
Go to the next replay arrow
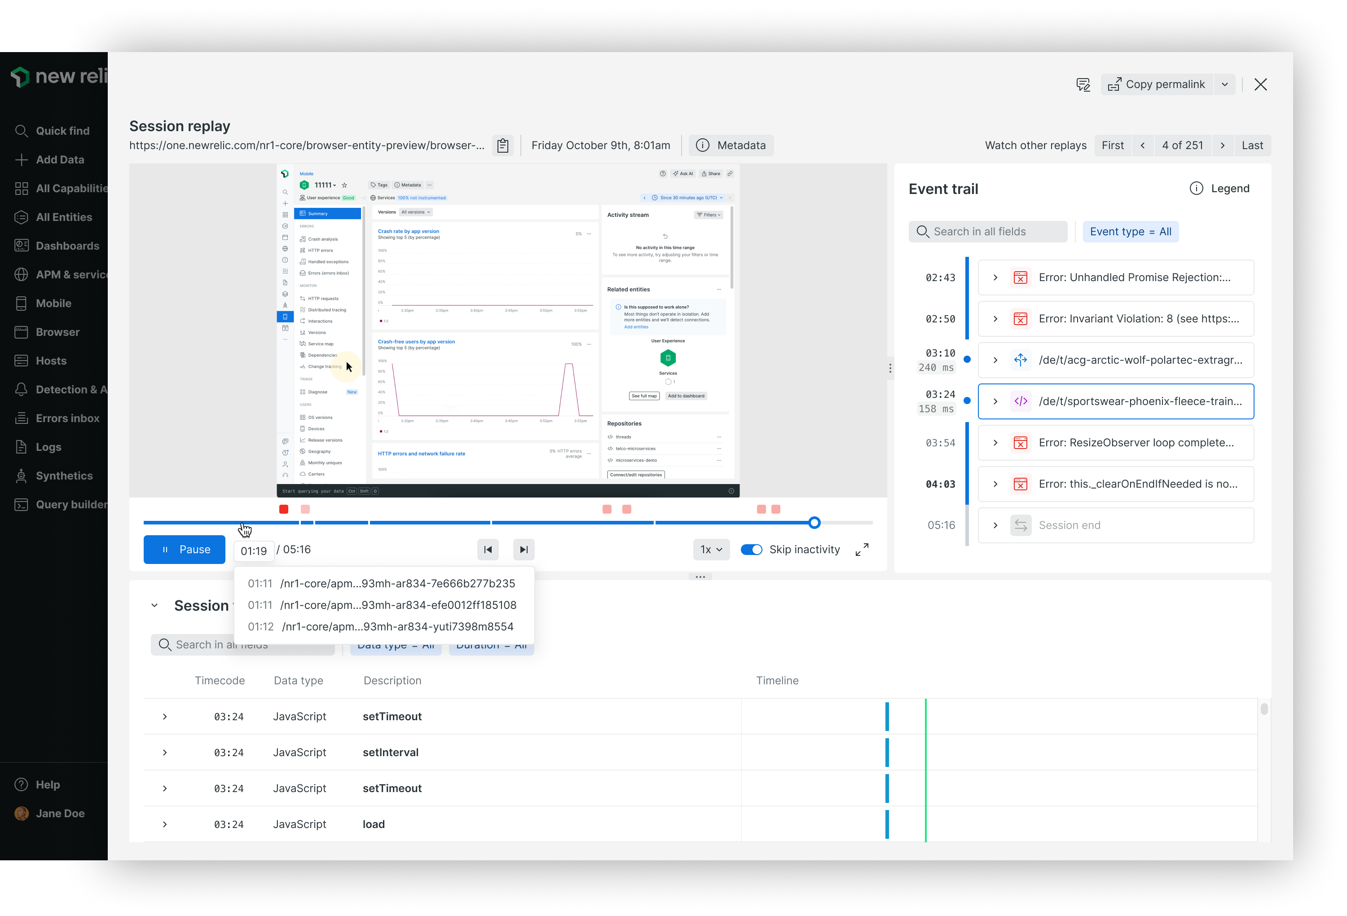tap(1222, 145)
